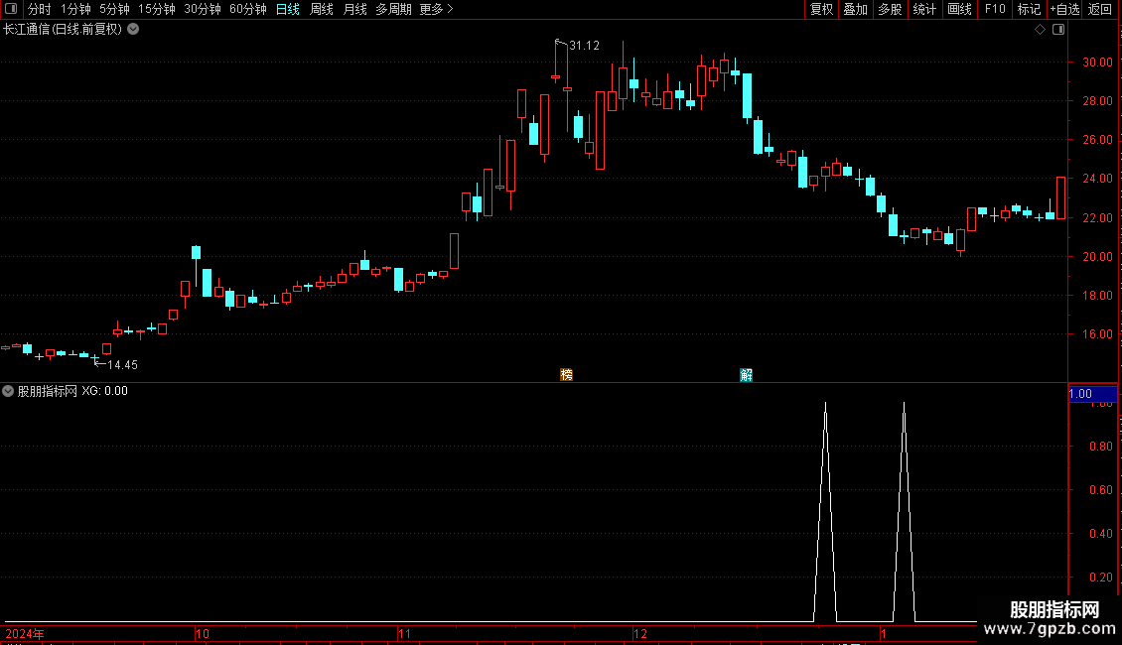Click the 标记 mark button

click(1029, 9)
